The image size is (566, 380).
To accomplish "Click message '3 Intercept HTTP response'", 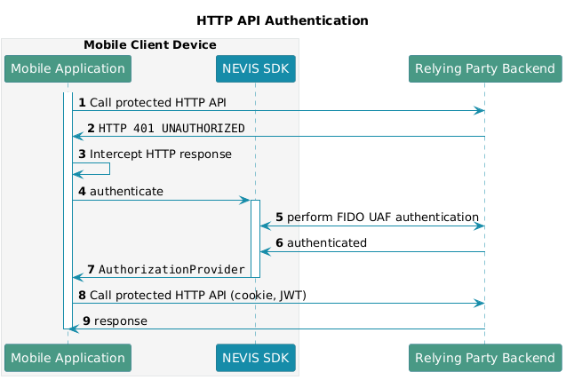I will [155, 154].
